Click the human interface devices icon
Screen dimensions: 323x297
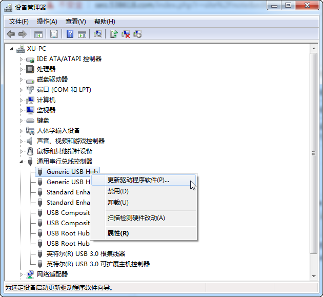30,131
